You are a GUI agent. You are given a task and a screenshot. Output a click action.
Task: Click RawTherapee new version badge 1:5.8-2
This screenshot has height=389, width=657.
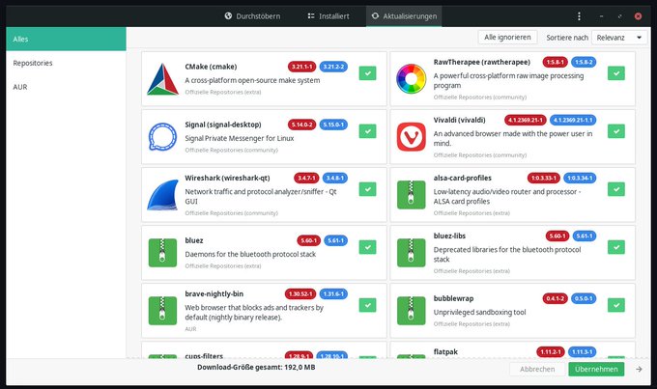584,62
